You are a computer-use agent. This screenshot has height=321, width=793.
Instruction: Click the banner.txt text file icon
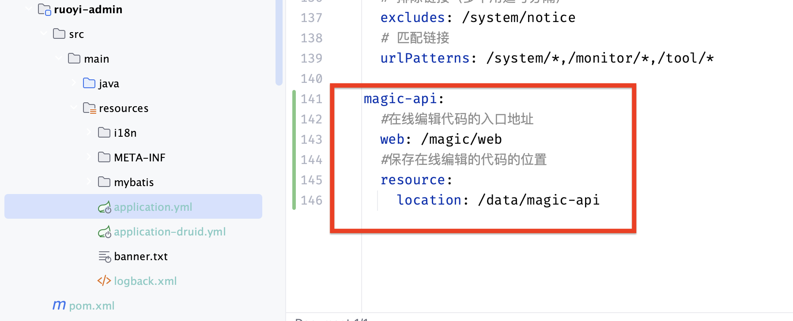(105, 256)
